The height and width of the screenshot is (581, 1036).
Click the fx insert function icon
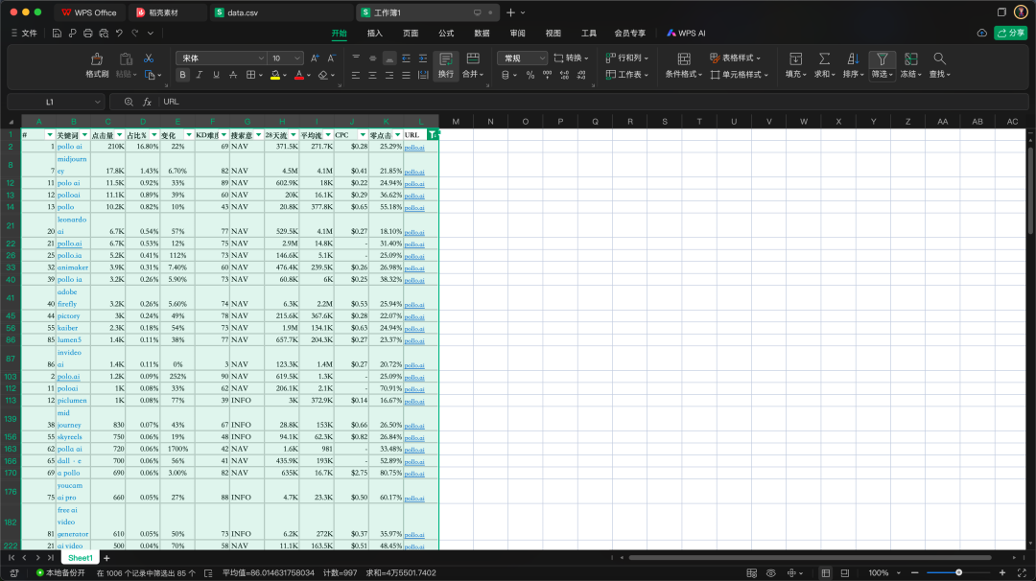click(148, 102)
